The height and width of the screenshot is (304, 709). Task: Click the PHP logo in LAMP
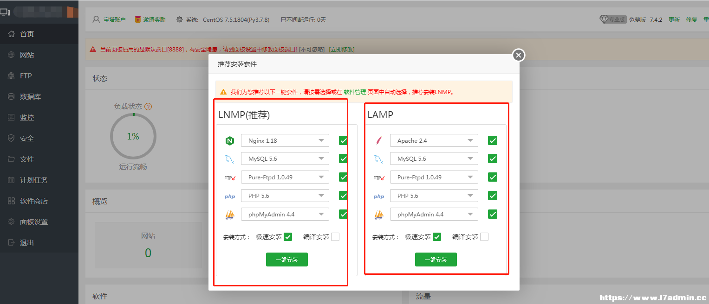click(379, 196)
